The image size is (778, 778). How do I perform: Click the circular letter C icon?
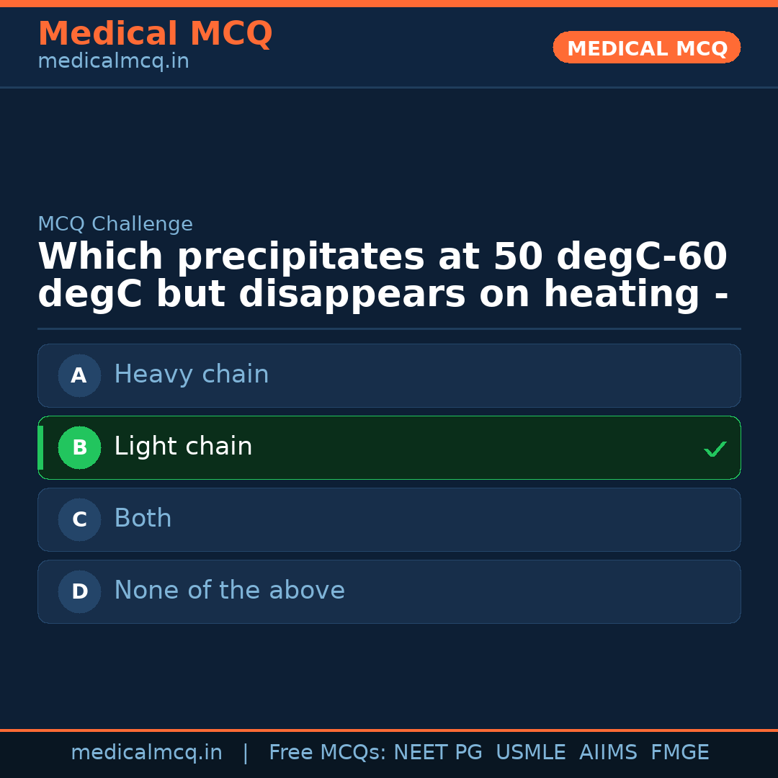click(79, 519)
